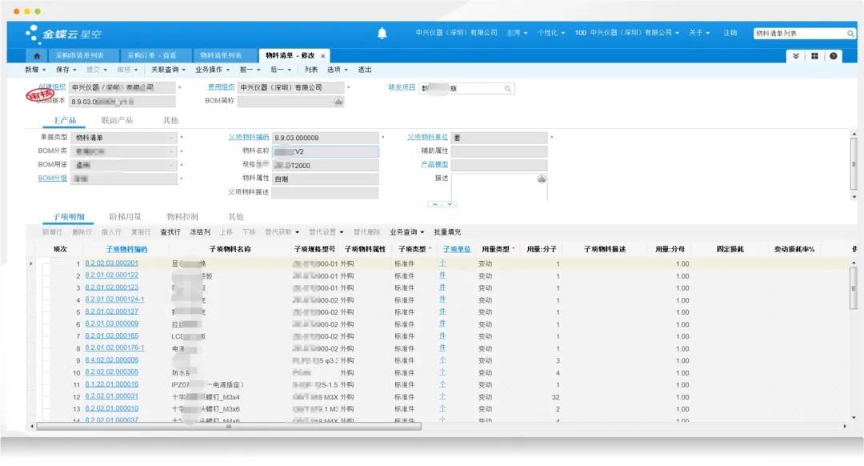Click 冻结列 in grid toolbar
This screenshot has width=864, height=466.
pyautogui.click(x=200, y=232)
